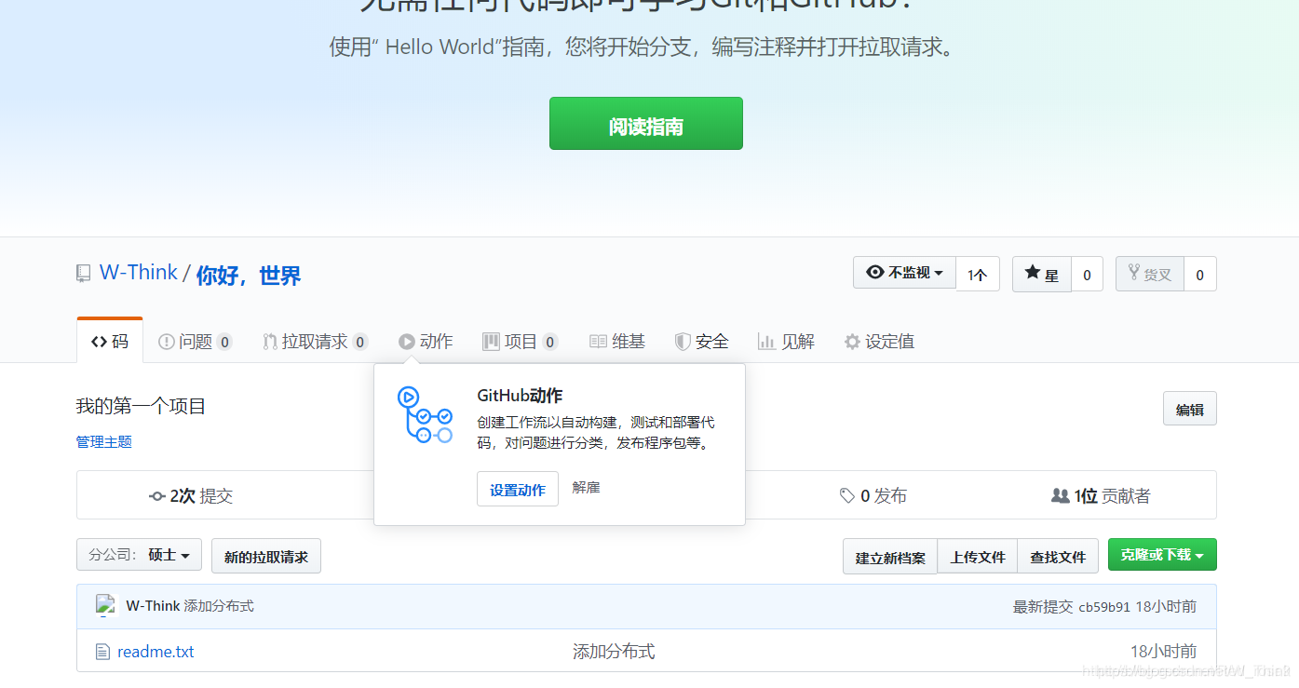Click the projects count badge 0

coord(550,343)
